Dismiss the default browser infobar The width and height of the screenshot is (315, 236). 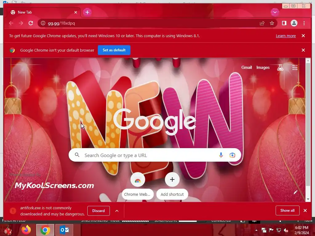[x=303, y=50]
